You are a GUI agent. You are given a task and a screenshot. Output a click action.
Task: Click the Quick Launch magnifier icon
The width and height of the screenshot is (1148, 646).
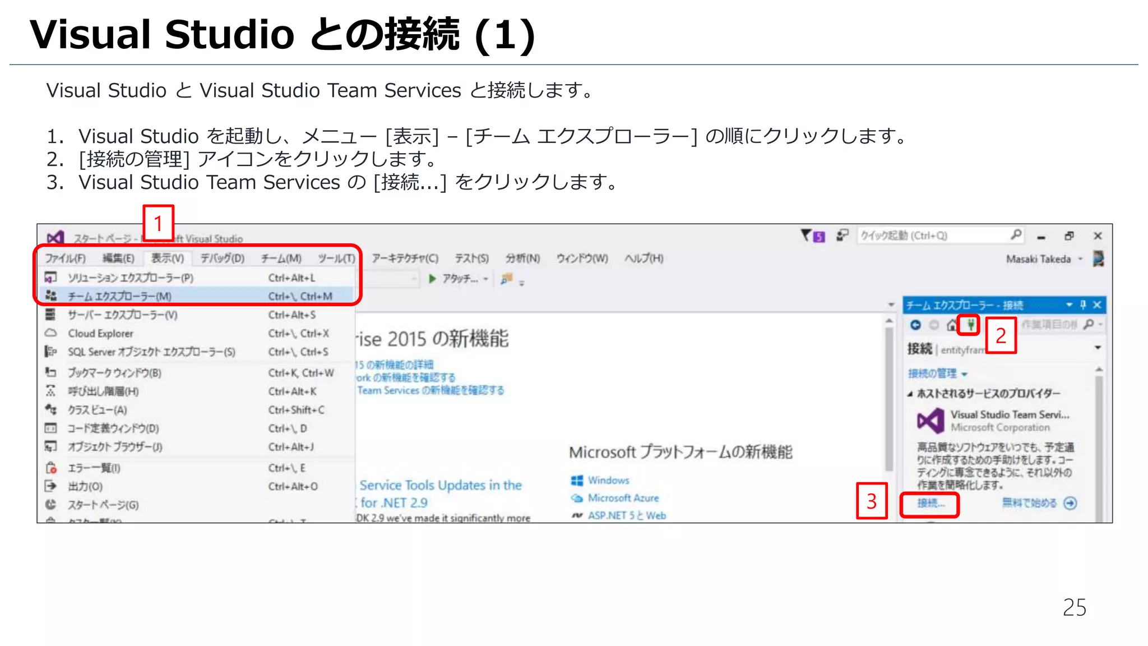(1016, 235)
